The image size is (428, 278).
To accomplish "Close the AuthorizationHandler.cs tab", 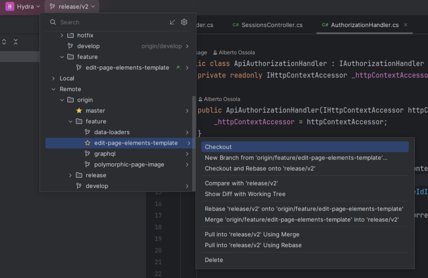I will (x=406, y=25).
